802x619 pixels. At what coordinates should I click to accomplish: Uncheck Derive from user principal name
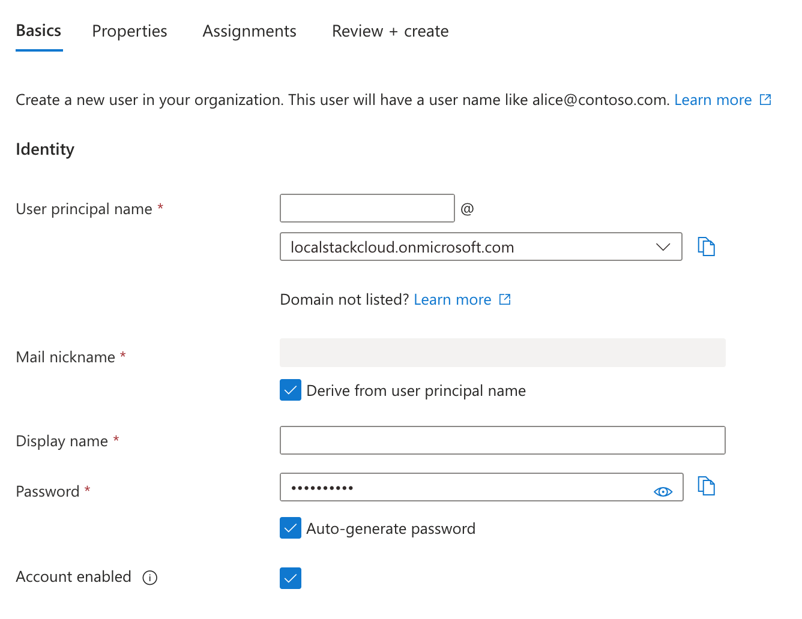[291, 390]
